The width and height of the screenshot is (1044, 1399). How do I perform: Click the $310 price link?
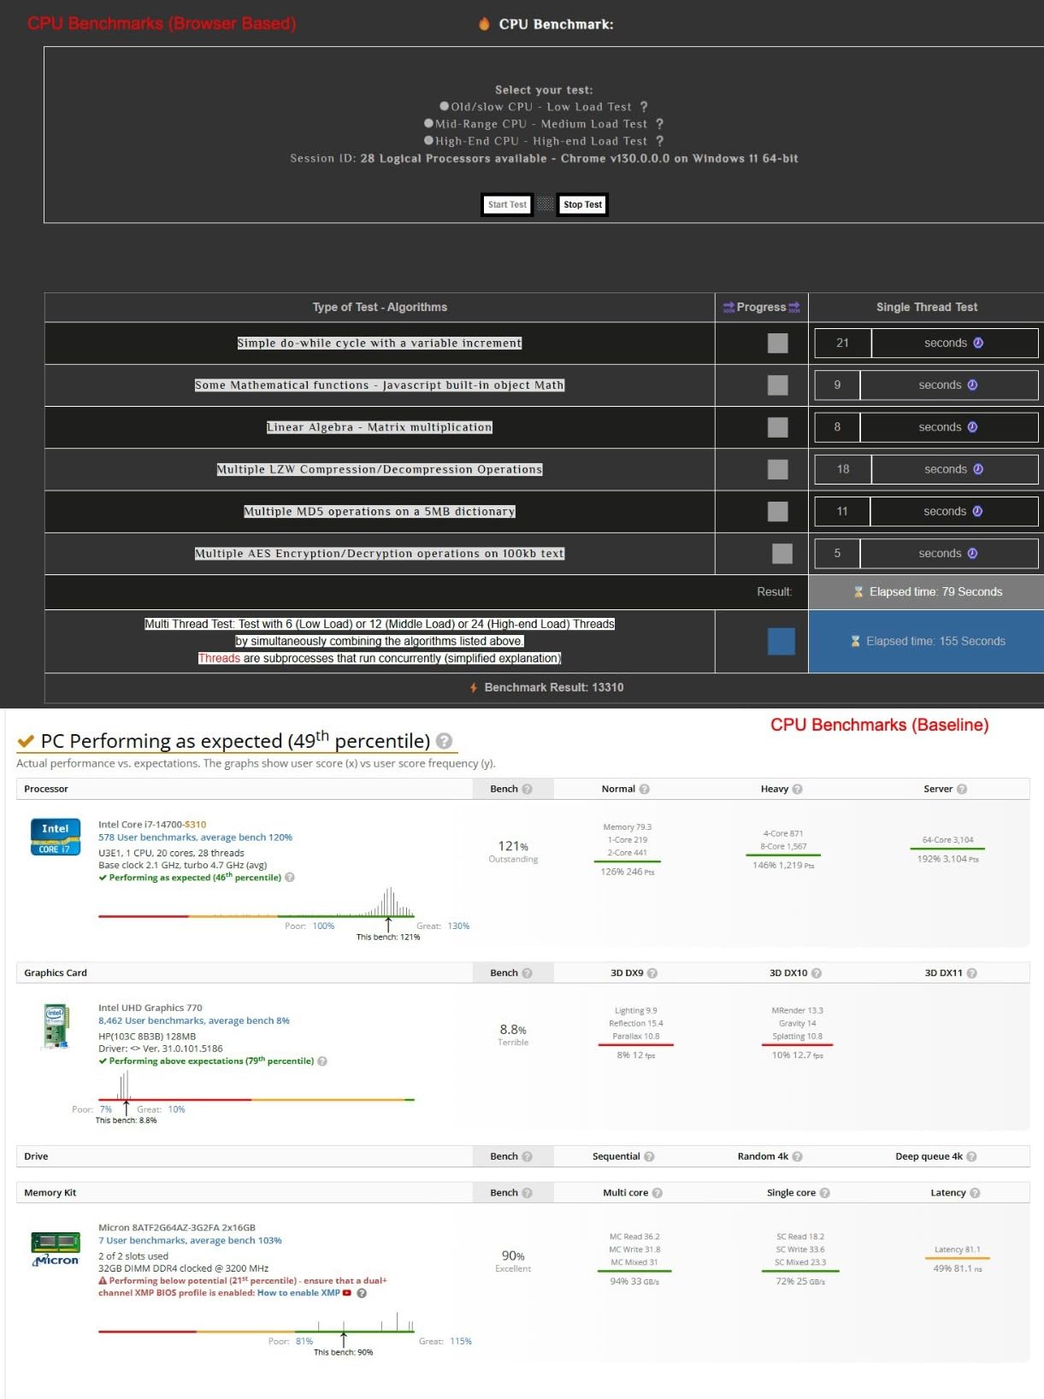click(x=195, y=825)
